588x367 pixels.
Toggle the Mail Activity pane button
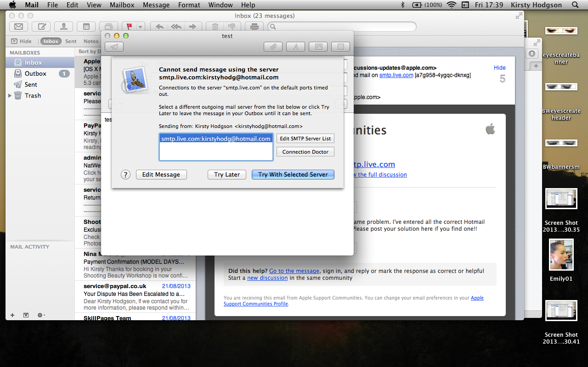pyautogui.click(x=26, y=315)
